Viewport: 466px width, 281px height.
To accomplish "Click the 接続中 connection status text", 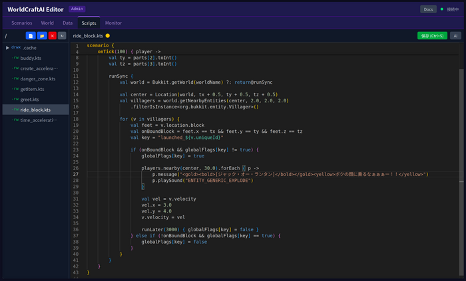I will point(453,9).
